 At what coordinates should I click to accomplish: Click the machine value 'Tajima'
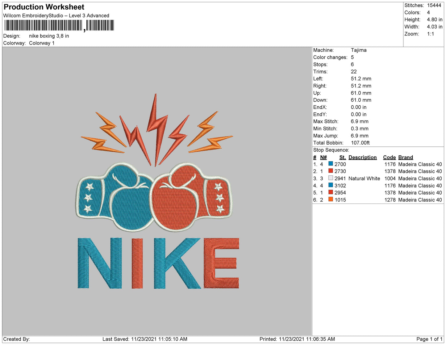pyautogui.click(x=359, y=50)
